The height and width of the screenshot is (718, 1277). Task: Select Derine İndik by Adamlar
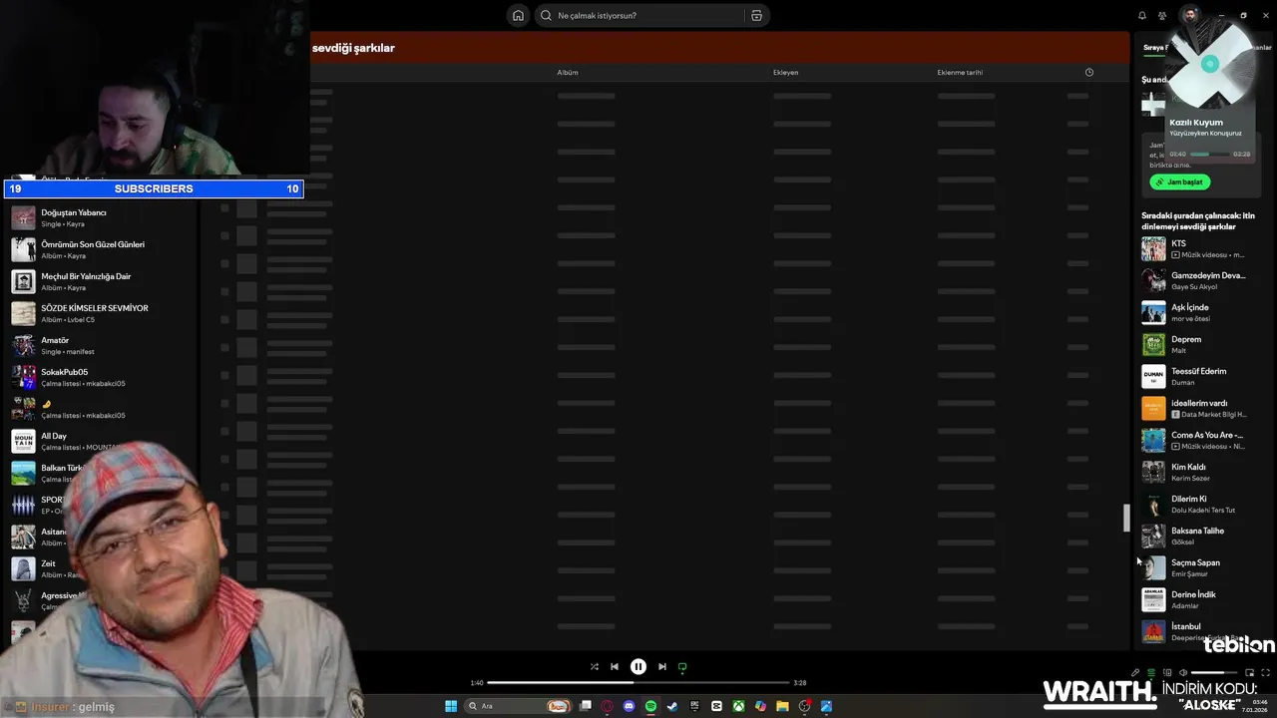tap(1202, 599)
